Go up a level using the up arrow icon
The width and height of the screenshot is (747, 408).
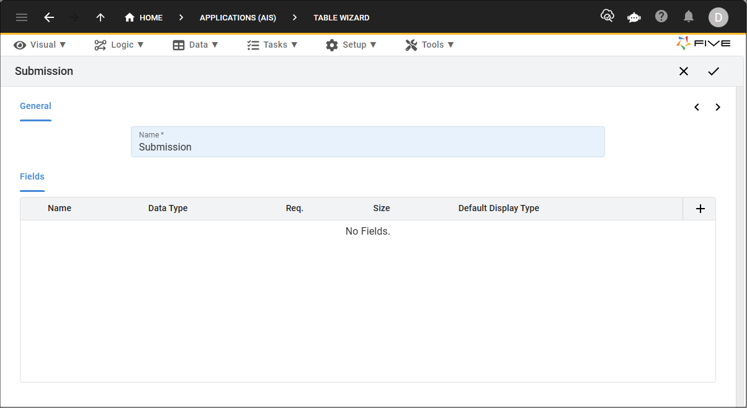coord(100,17)
